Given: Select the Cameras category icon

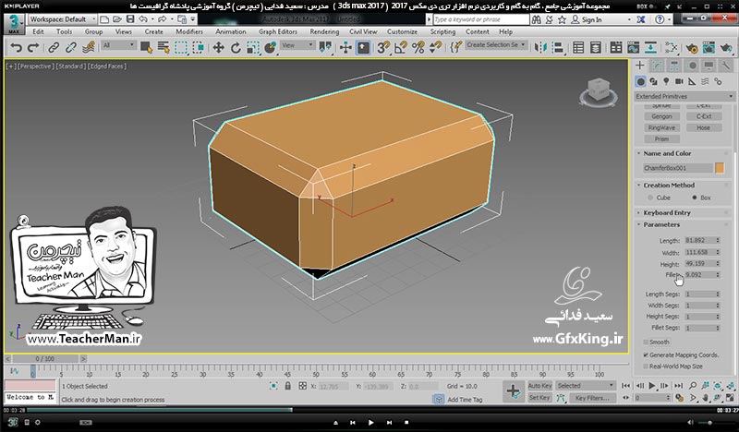Looking at the screenshot, I should (679, 81).
